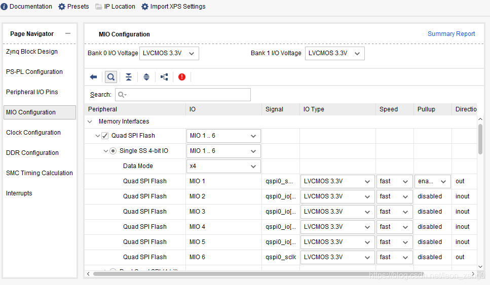The height and width of the screenshot is (285, 490).
Task: Click the red error alert icon
Action: 182,77
